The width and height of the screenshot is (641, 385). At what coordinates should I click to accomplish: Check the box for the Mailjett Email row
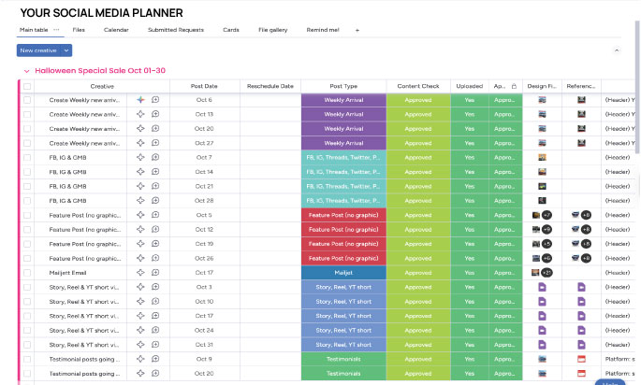[x=27, y=273]
